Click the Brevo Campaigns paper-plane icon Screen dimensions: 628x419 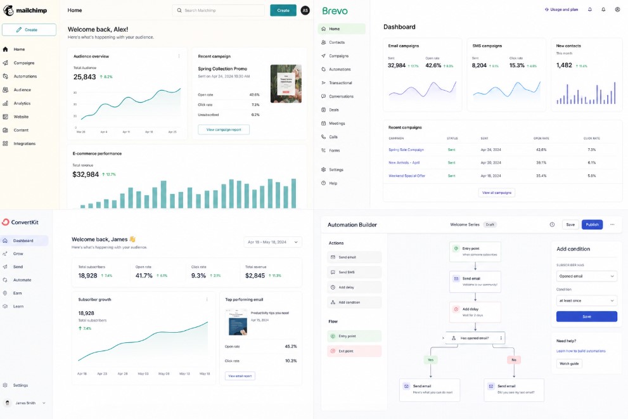(x=324, y=56)
